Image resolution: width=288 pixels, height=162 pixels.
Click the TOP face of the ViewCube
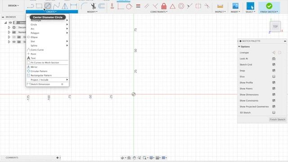[275, 27]
